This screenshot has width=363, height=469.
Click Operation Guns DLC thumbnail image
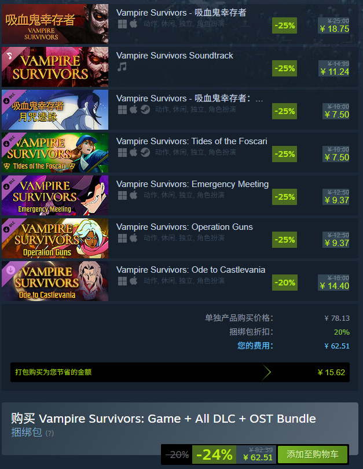(x=55, y=239)
